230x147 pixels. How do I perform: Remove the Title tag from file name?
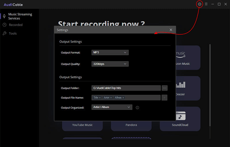coord(100,98)
